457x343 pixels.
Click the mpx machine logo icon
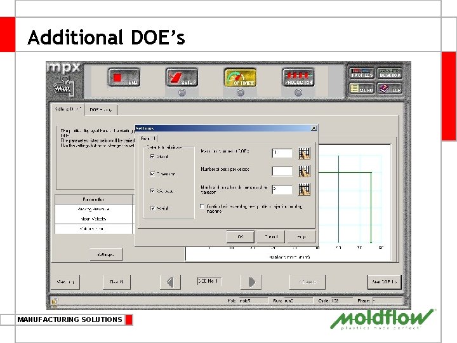click(x=64, y=86)
